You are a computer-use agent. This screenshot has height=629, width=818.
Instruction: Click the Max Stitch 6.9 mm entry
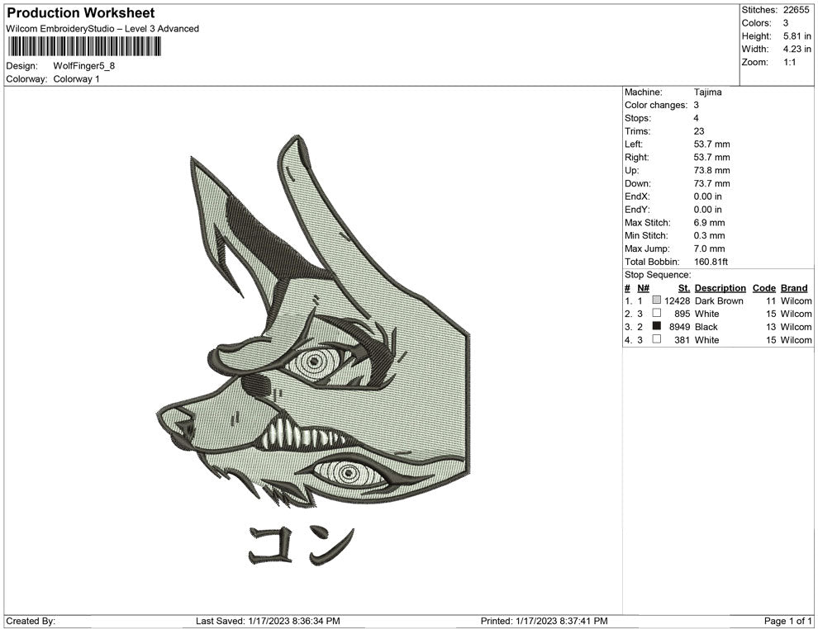706,222
